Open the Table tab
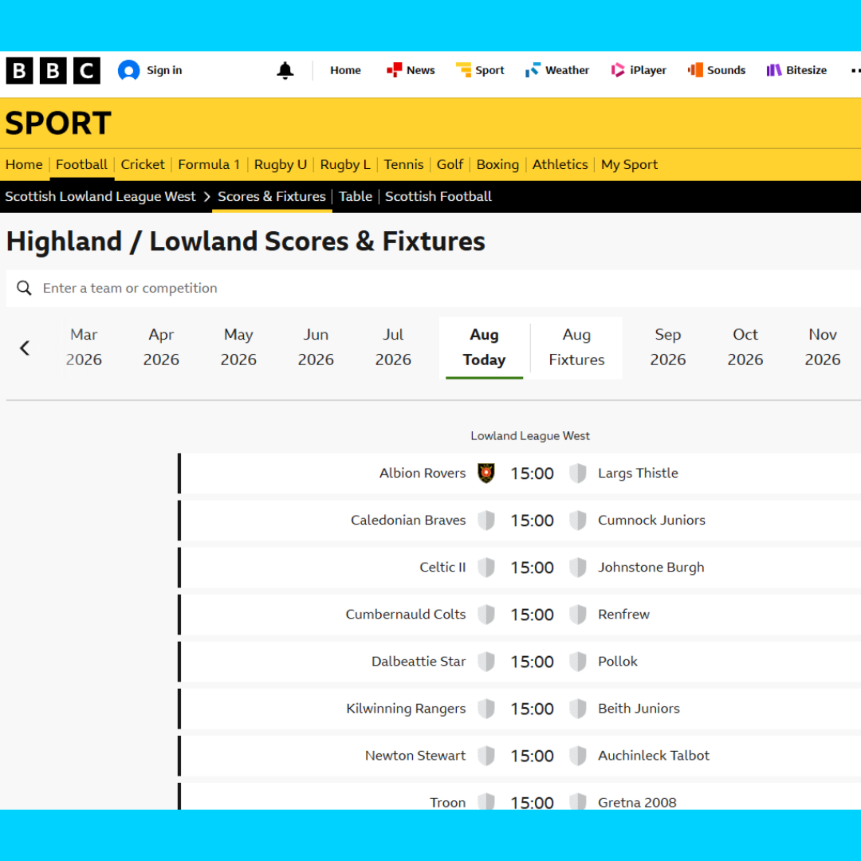Image resolution: width=861 pixels, height=861 pixels. click(355, 197)
